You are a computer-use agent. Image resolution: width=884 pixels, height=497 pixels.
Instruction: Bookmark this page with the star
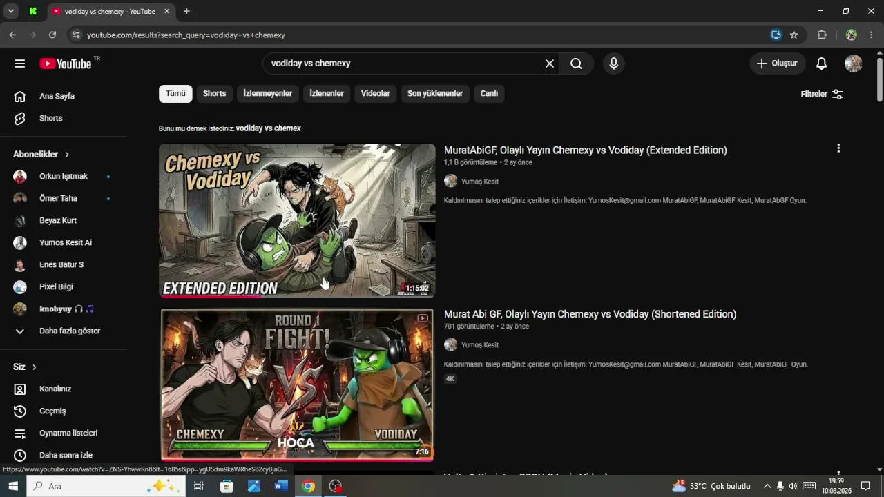click(x=794, y=35)
